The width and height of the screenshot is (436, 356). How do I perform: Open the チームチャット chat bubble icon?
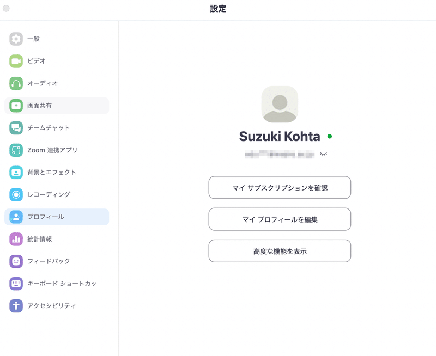pos(16,128)
